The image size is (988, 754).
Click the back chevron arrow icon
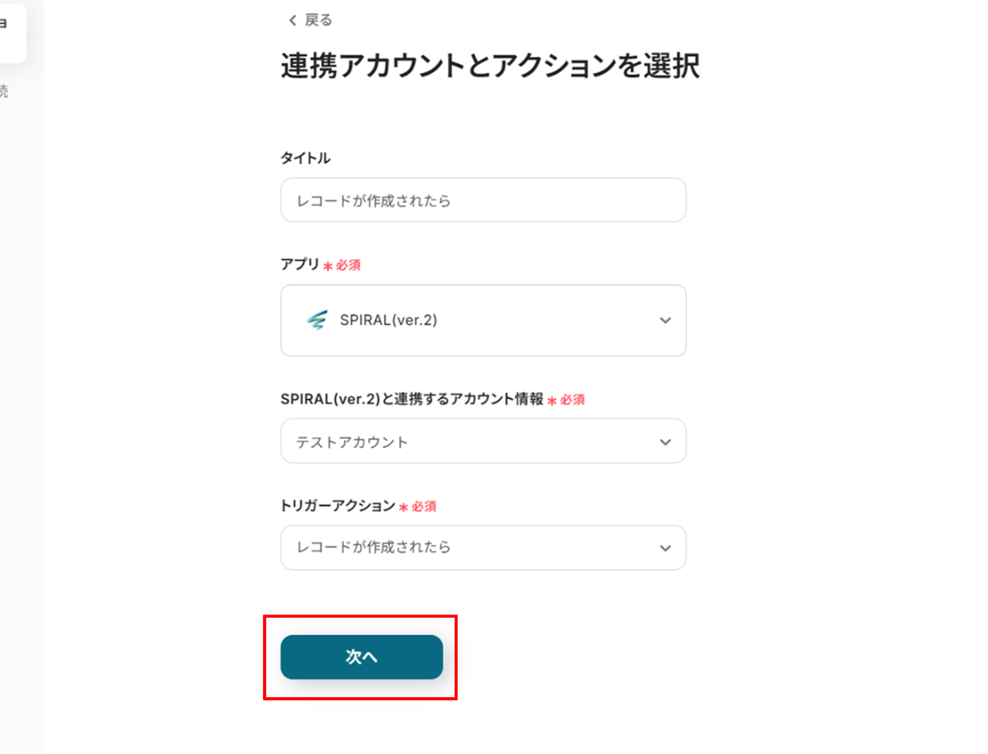point(292,20)
